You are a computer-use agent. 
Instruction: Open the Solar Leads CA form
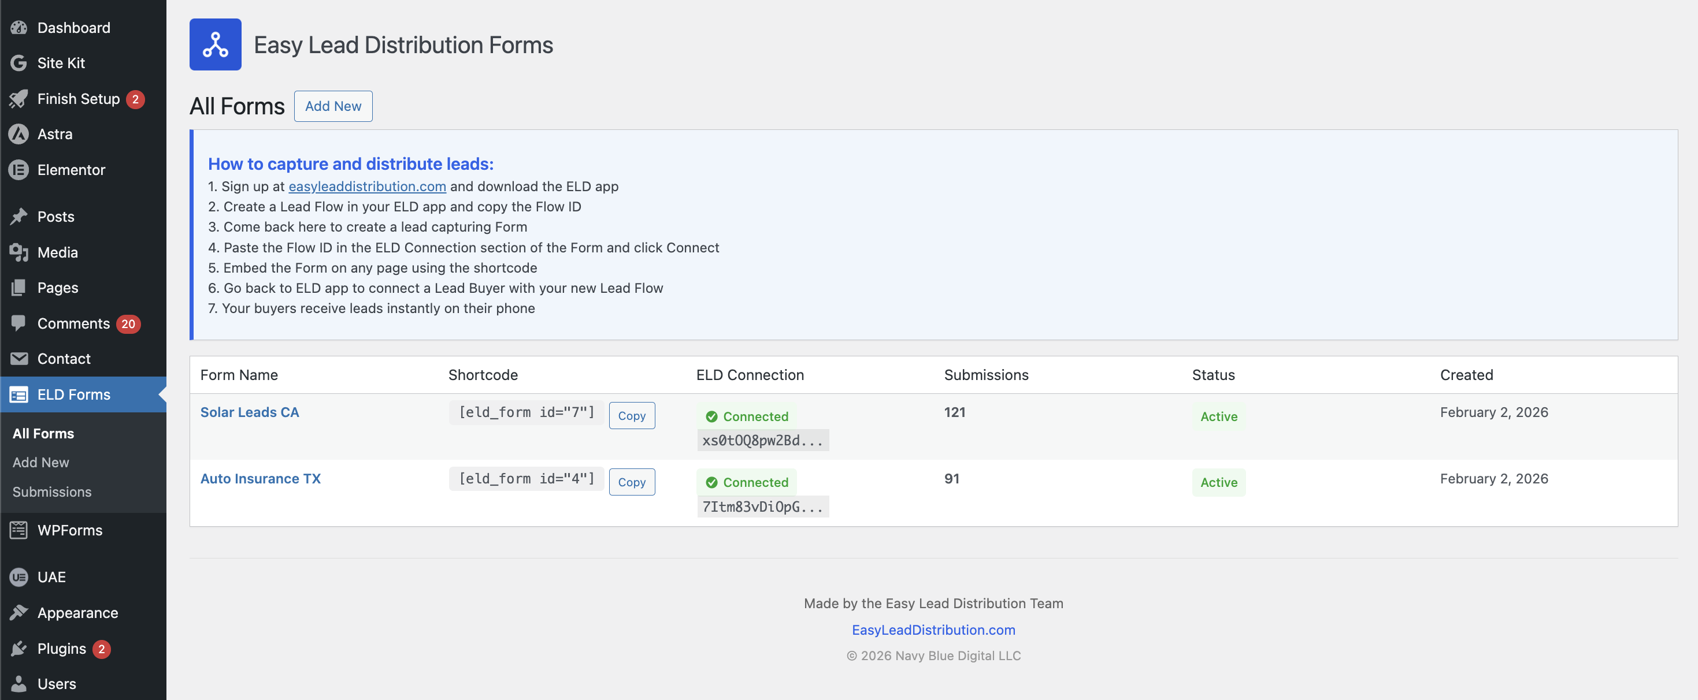[250, 412]
